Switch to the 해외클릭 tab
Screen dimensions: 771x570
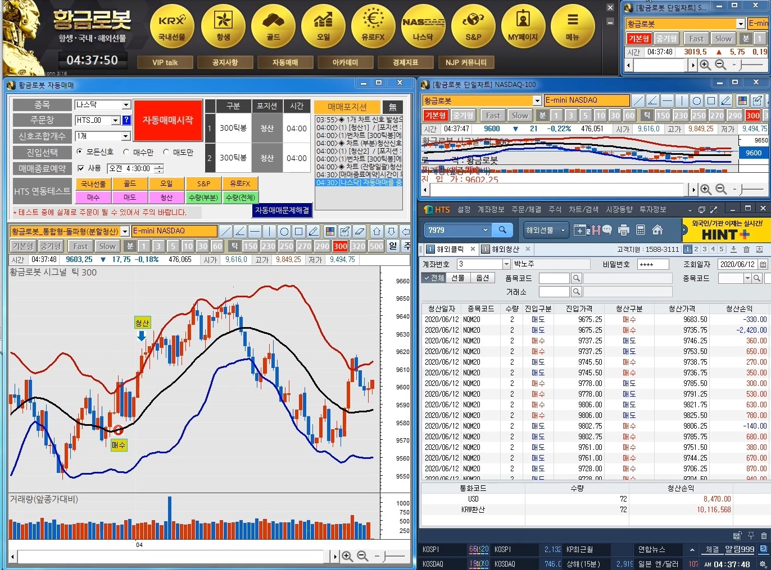click(x=450, y=249)
